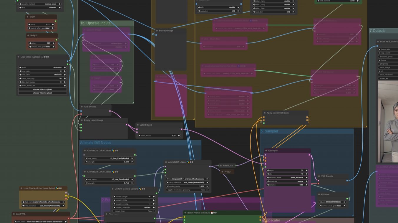Collapse the Uniform Context Options node dot
The image size is (398, 223).
click(x=113, y=189)
